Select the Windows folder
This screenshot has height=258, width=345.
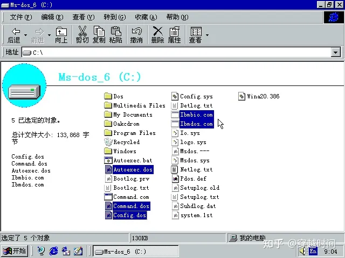[x=120, y=151]
